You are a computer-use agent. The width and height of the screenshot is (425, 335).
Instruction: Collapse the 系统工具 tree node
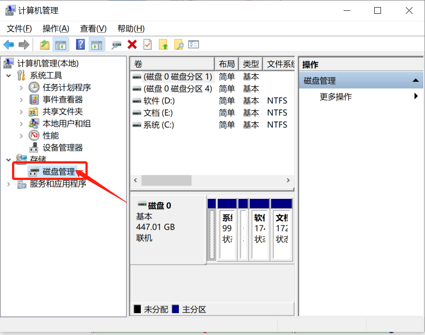coord(9,76)
